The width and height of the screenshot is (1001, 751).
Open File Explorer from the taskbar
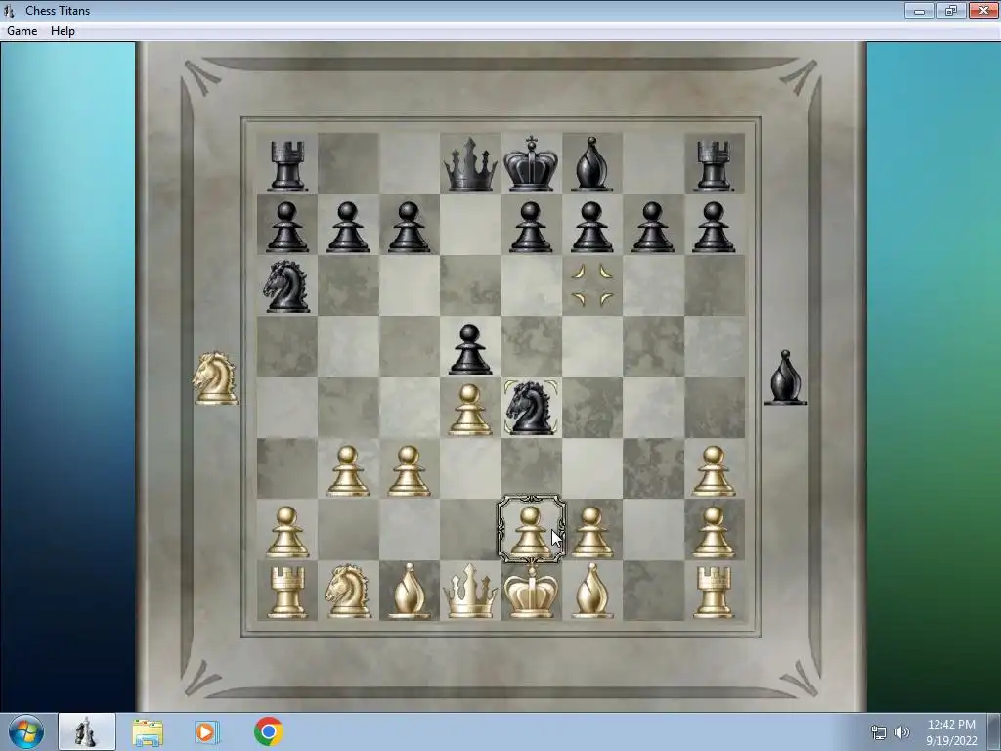(x=148, y=732)
